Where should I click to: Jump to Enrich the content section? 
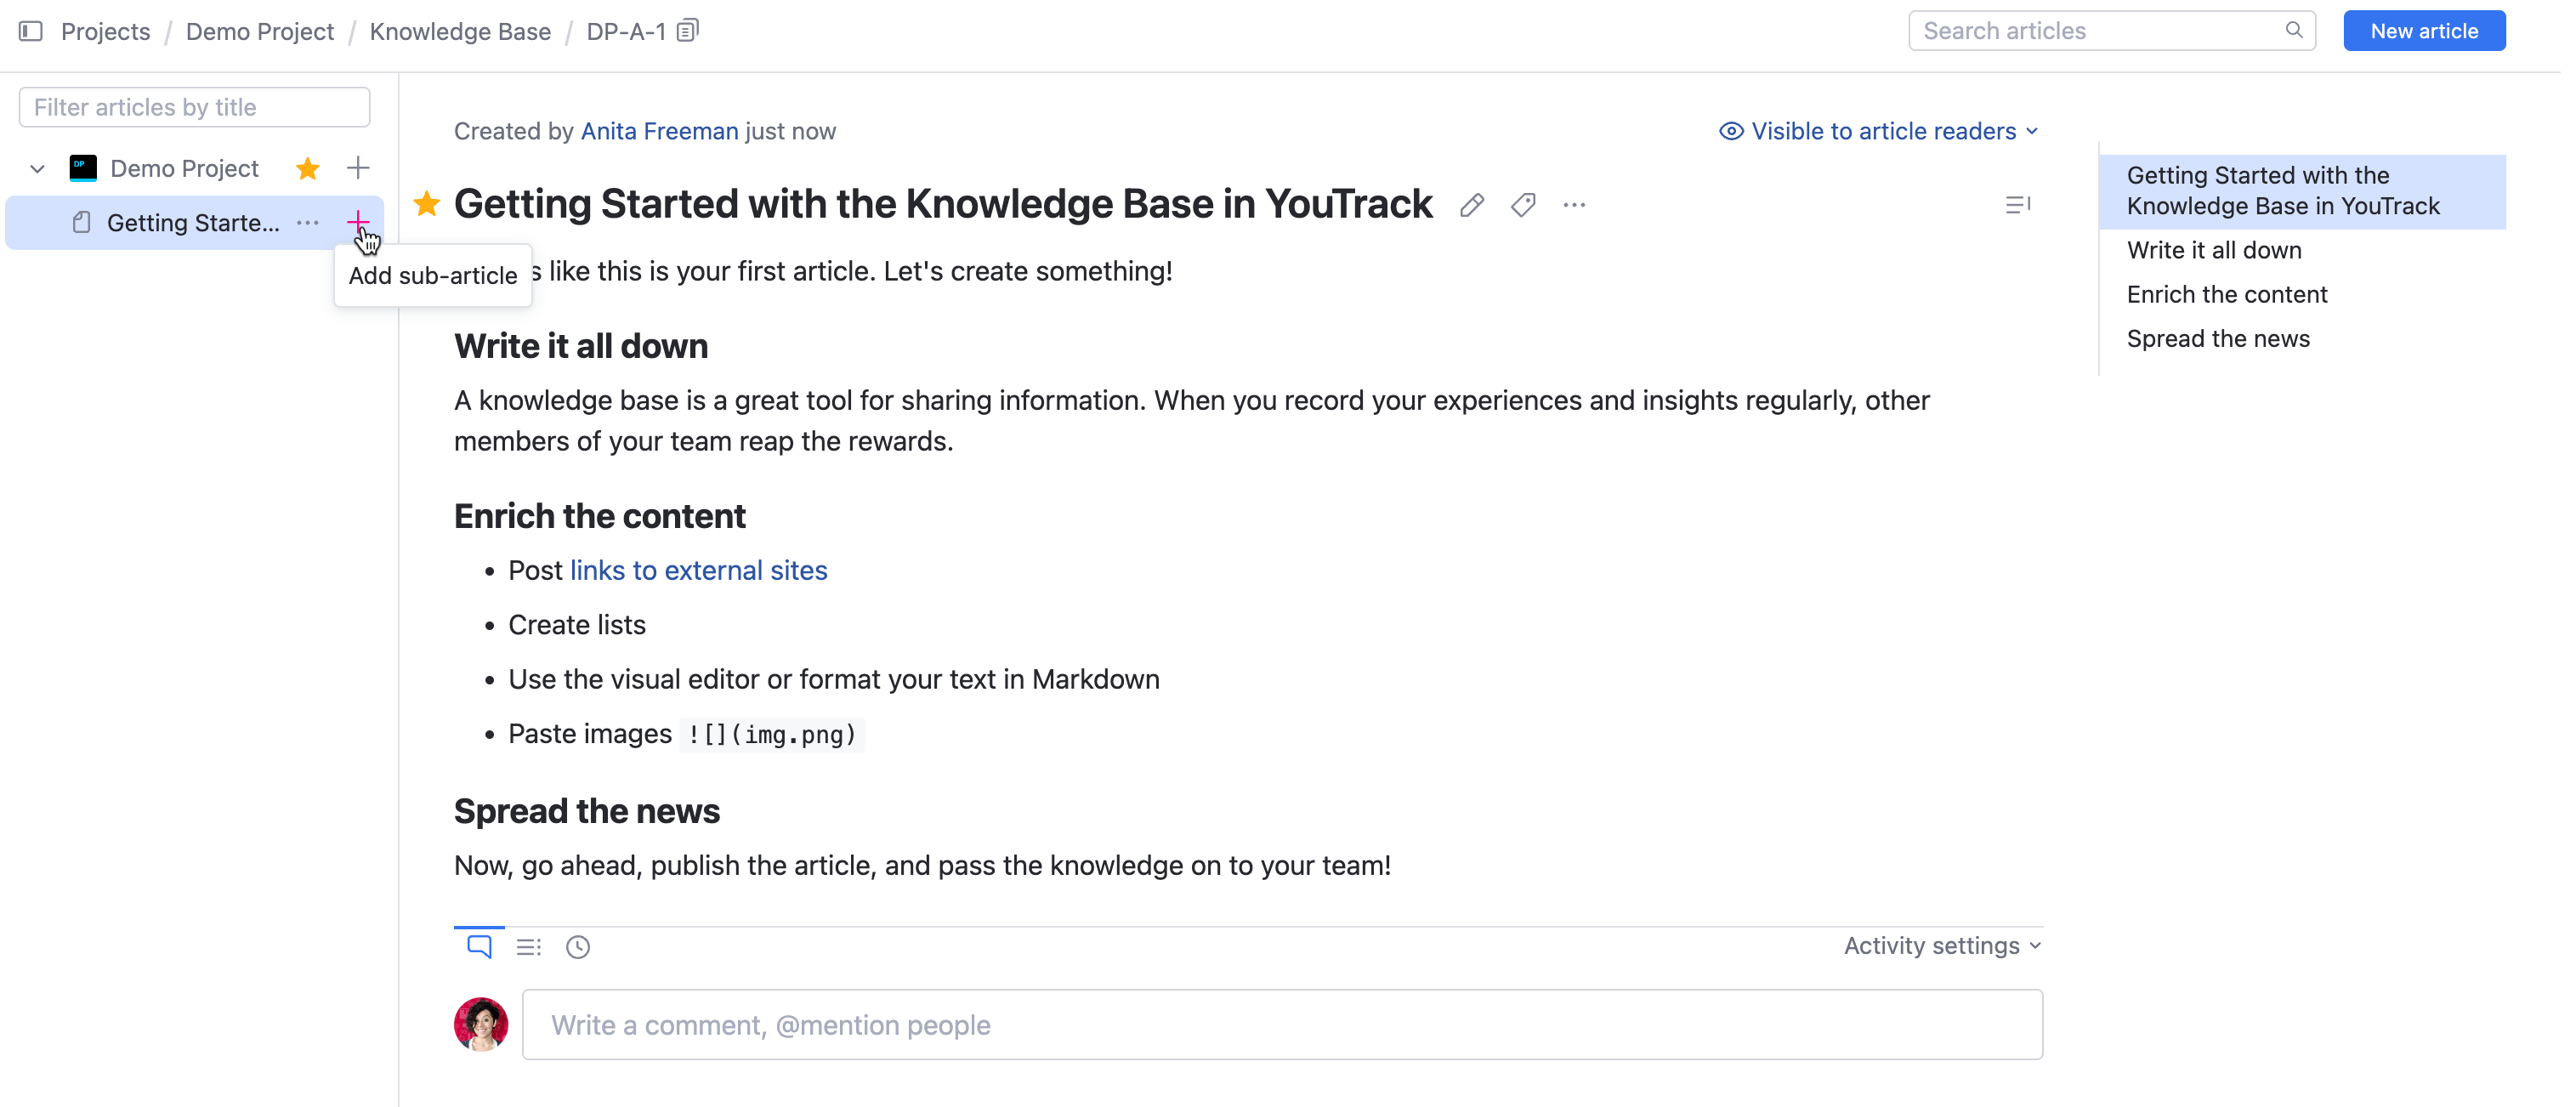pos(2227,294)
